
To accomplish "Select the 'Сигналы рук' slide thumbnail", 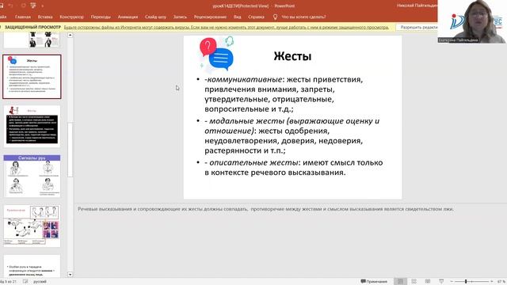I will coord(32,176).
